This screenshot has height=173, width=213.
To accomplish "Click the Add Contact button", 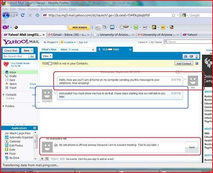I will click(x=184, y=64).
